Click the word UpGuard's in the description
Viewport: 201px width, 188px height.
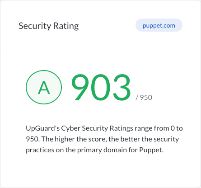(42, 128)
